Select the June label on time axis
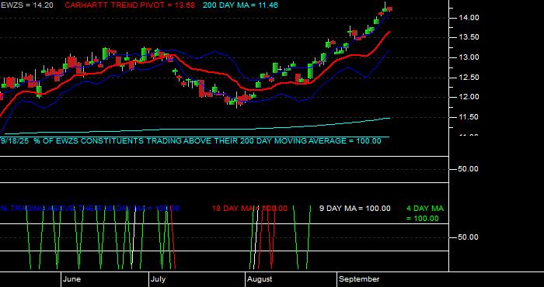The width and height of the screenshot is (544, 287). (72, 279)
